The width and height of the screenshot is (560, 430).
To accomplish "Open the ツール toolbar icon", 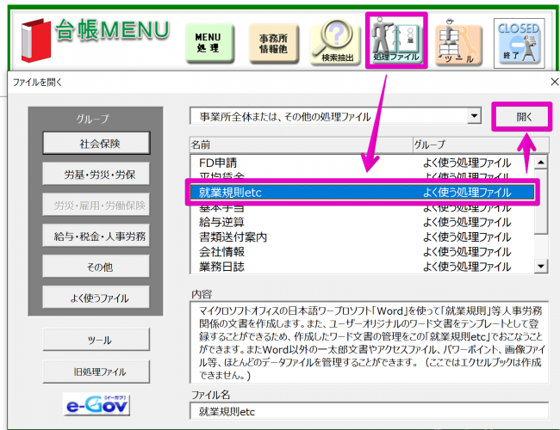I will click(457, 40).
